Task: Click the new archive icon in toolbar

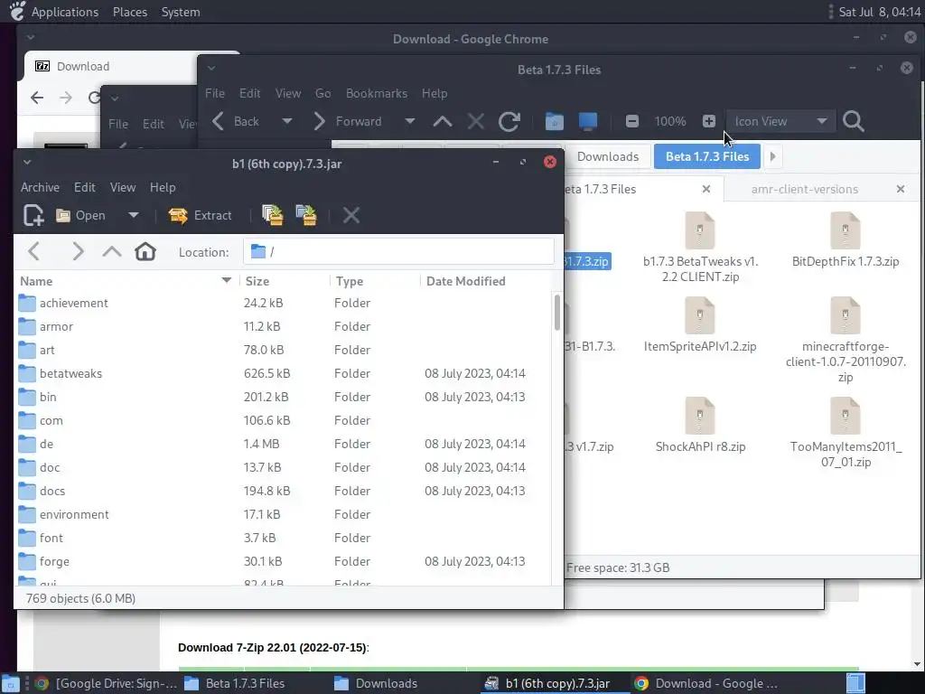Action: coord(33,215)
